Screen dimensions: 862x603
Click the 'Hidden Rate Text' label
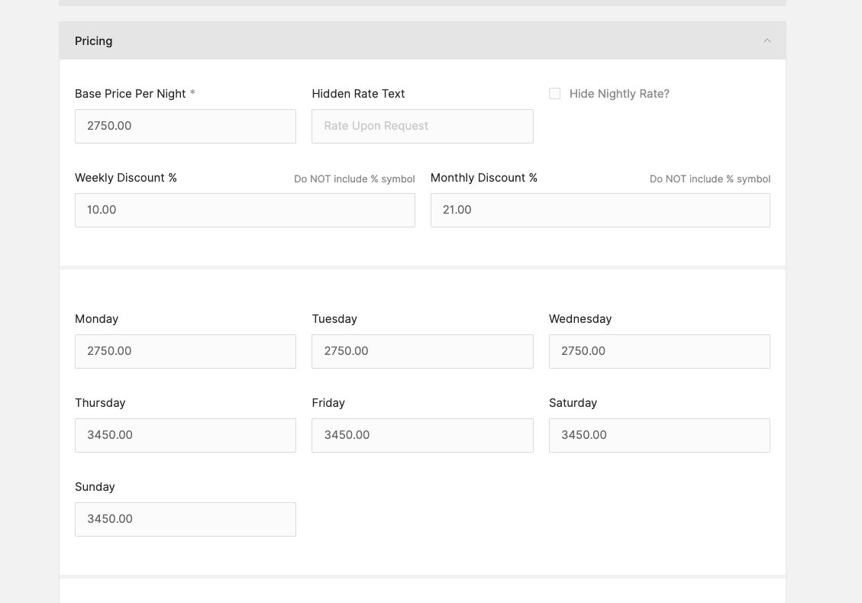point(358,94)
